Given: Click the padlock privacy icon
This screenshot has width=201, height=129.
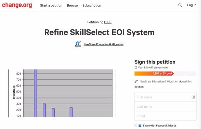Looking at the screenshot, I should coord(136,67).
